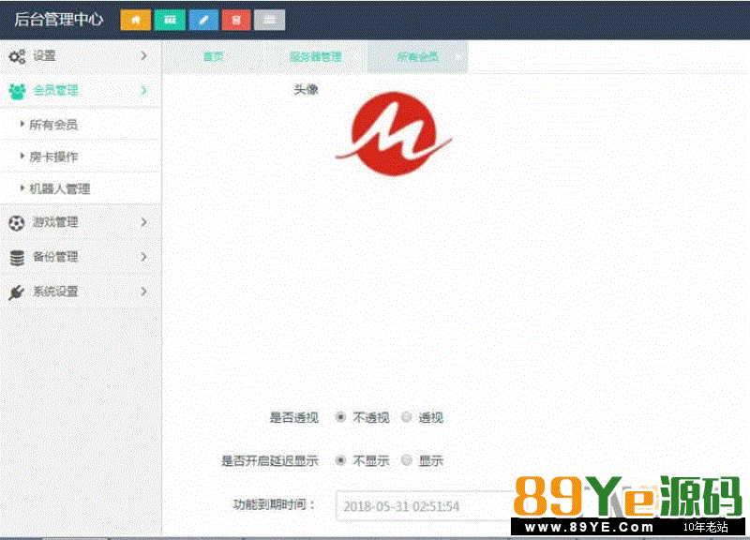The width and height of the screenshot is (750, 540).
Task: Expand the 备份管理 chevron
Action: pos(144,257)
